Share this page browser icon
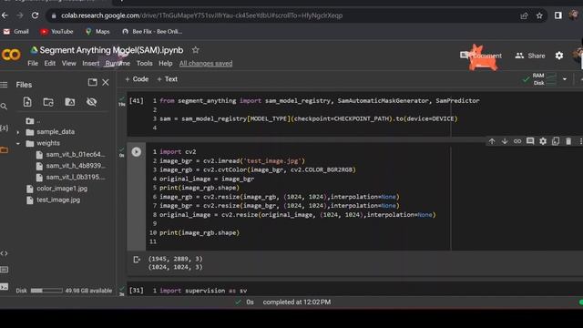The height and width of the screenshot is (328, 583). [x=525, y=15]
